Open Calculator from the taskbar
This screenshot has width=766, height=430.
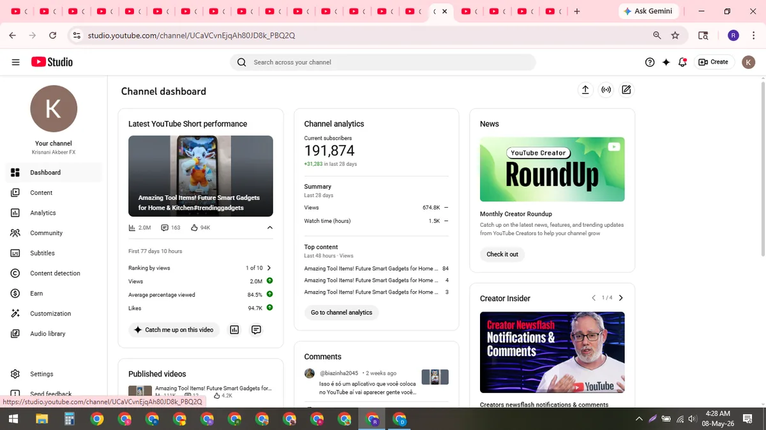[x=69, y=419]
